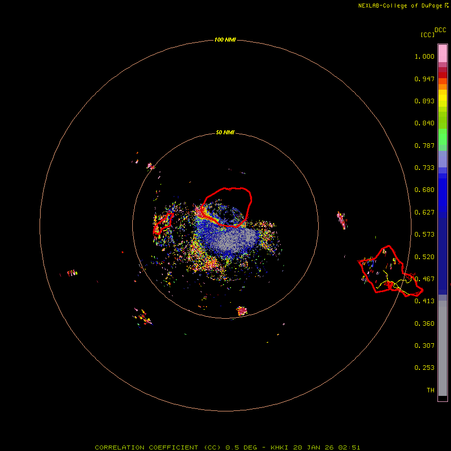Select the 0.520 scale value

pos(424,257)
